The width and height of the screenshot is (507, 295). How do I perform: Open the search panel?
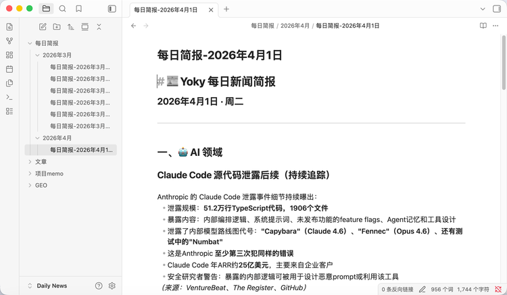63,9
